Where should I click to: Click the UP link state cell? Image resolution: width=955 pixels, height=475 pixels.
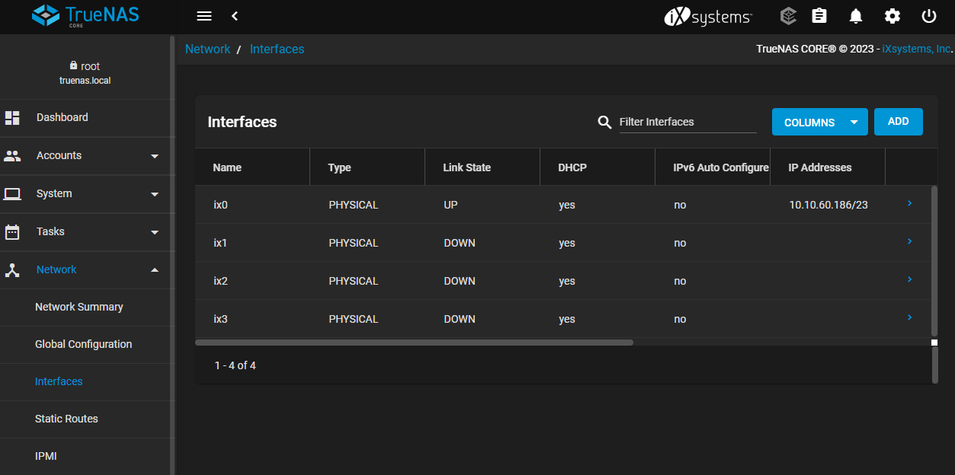point(450,205)
